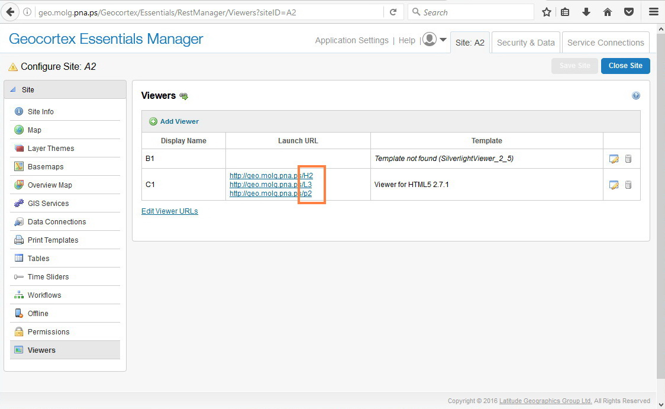Image resolution: width=665 pixels, height=409 pixels.
Task: Click the Close Site button
Action: coord(625,66)
